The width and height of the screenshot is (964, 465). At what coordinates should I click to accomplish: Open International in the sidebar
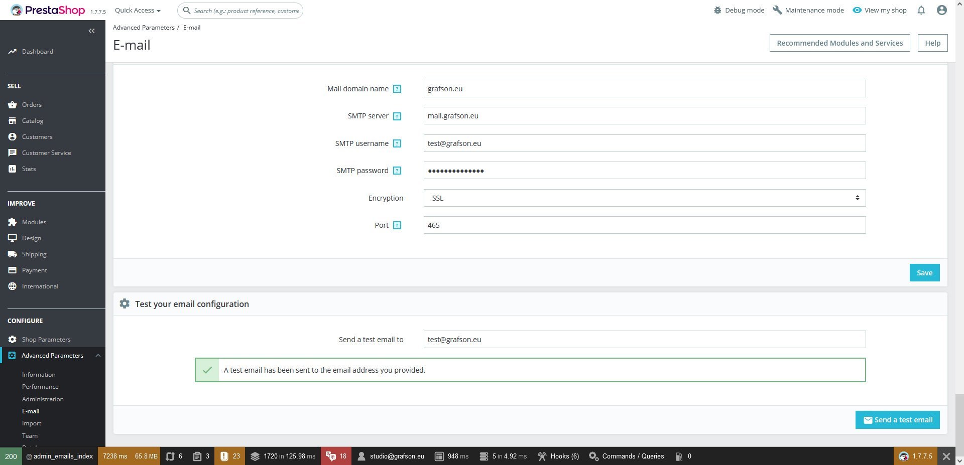click(x=40, y=286)
